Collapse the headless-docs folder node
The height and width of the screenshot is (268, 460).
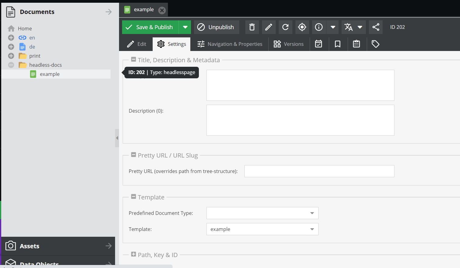coord(11,65)
